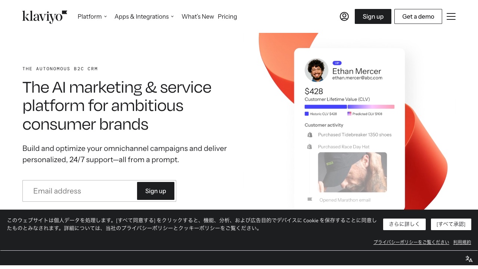Click the Shopify icon beside Tidebreaker purchase
Viewport: 478px width, 269px height.
click(x=310, y=135)
